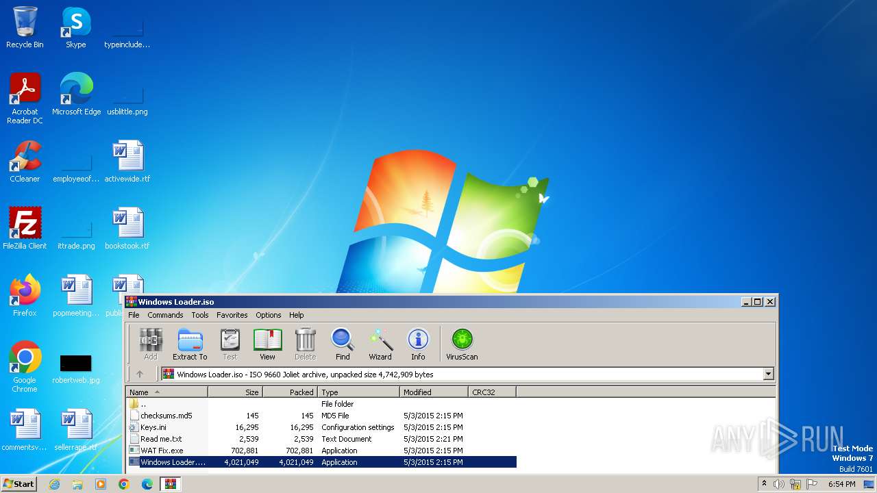The image size is (877, 493).
Task: Click volume speaker tray icon
Action: coord(779,484)
